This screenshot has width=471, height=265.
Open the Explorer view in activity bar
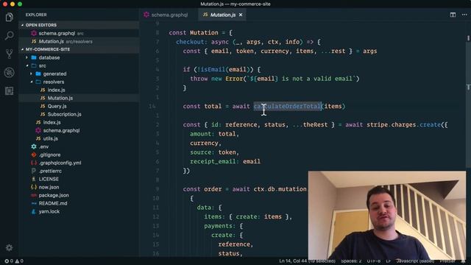9,17
